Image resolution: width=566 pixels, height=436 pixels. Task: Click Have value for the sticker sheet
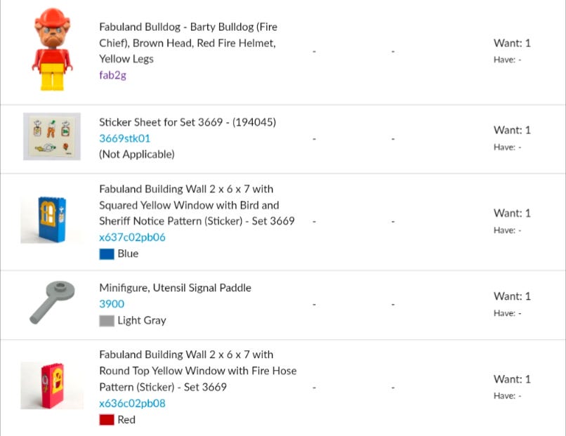[x=507, y=147]
